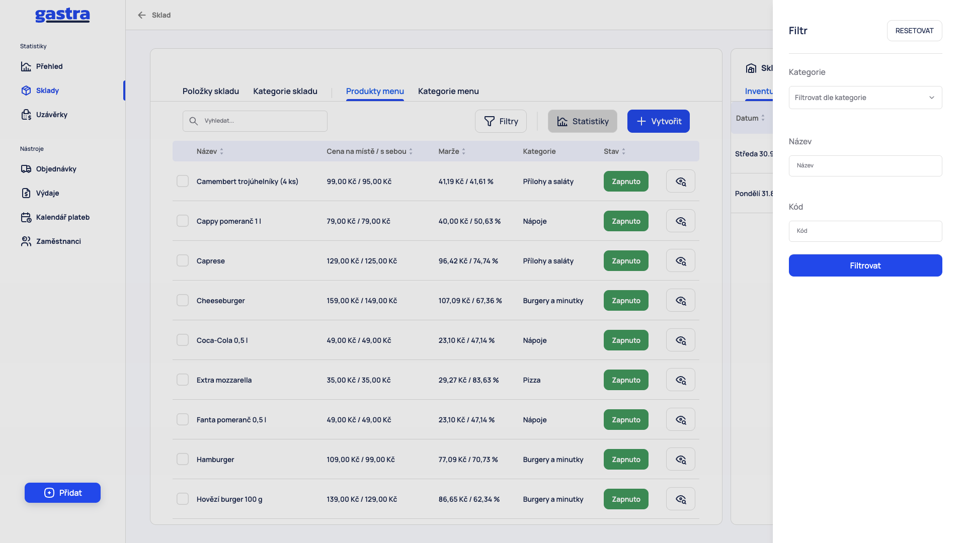
Task: Click the Kód filter input field
Action: pyautogui.click(x=865, y=231)
